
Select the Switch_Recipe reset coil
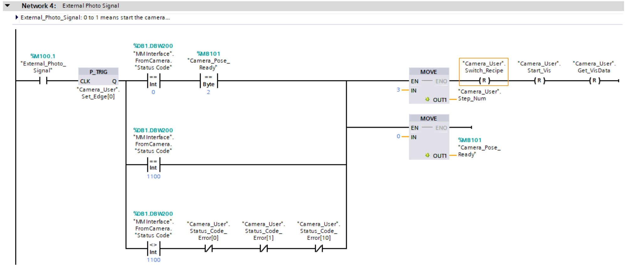pos(484,81)
